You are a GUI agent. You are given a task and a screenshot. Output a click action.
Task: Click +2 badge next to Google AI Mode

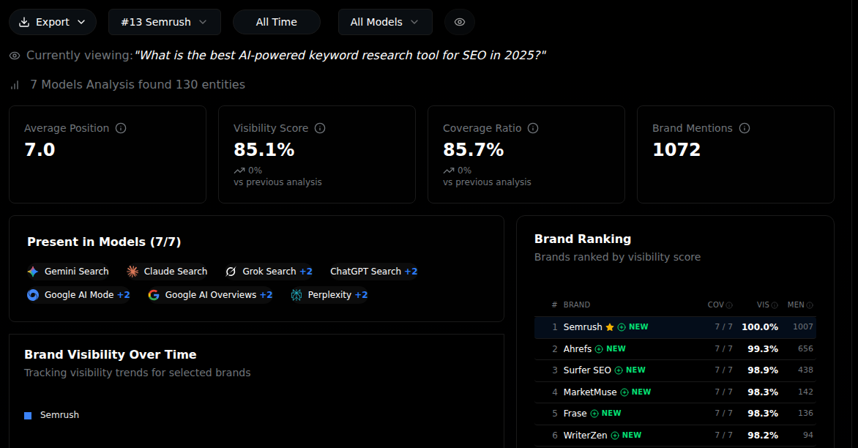124,295
